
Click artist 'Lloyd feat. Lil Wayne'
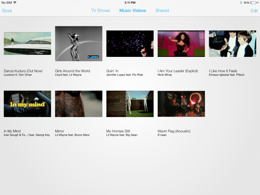[x=68, y=75]
